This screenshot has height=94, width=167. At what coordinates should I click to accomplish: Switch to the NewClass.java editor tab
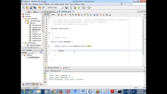click(51, 12)
